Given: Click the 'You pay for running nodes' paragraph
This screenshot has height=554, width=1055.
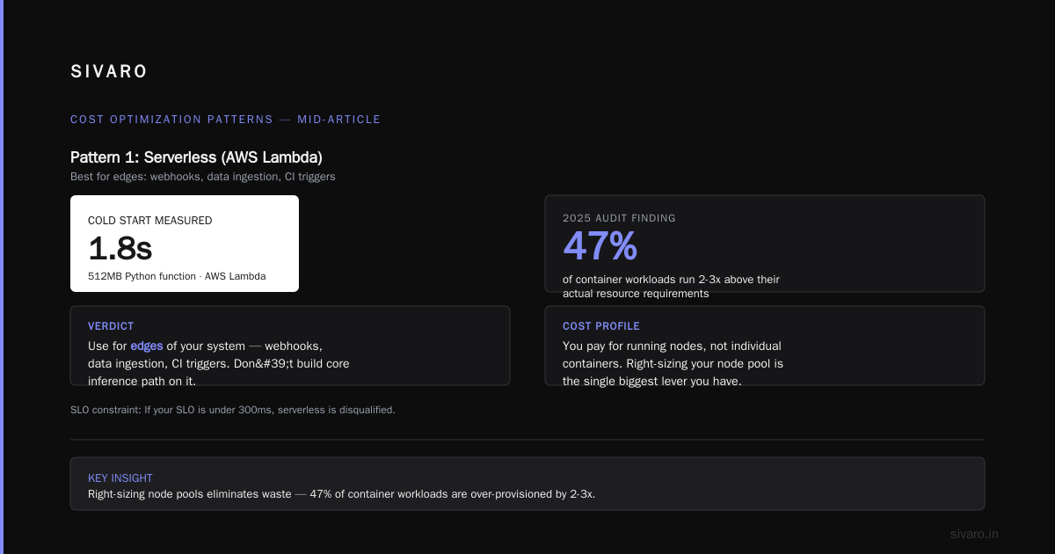Looking at the screenshot, I should [673, 364].
